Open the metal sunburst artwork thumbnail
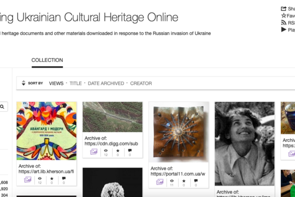The width and height of the screenshot is (295, 197). [x=179, y=132]
